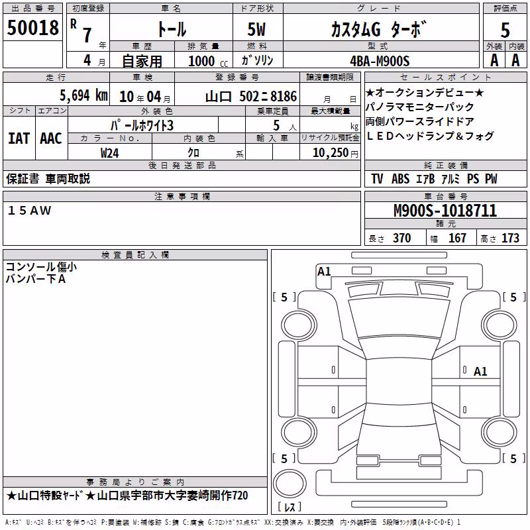Image resolution: width=530 pixels, height=530 pixels.
Task: Click shaken expiry 10年04月
Action: [x=145, y=97]
